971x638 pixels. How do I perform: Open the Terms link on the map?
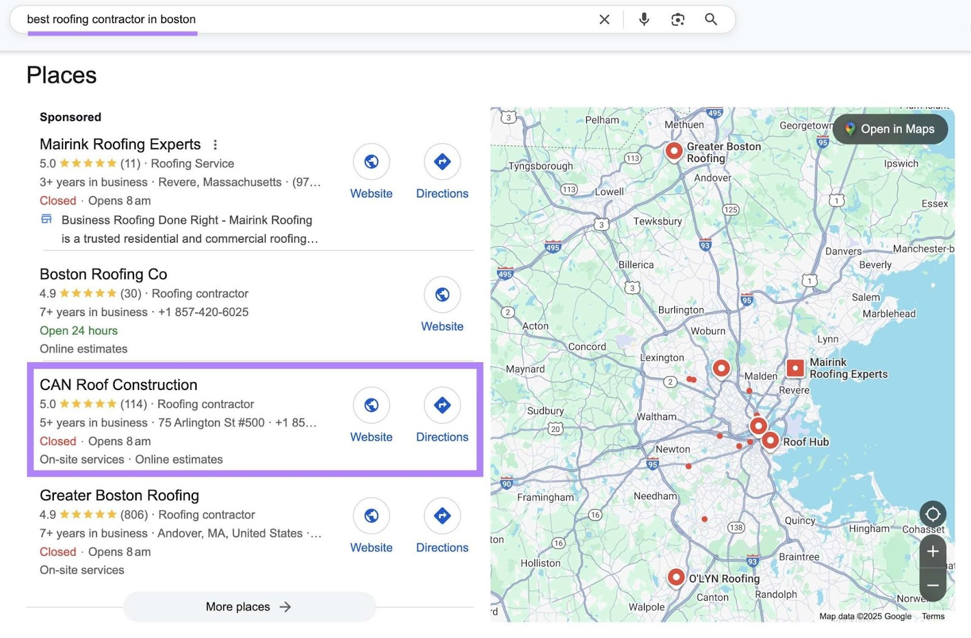pyautogui.click(x=933, y=616)
